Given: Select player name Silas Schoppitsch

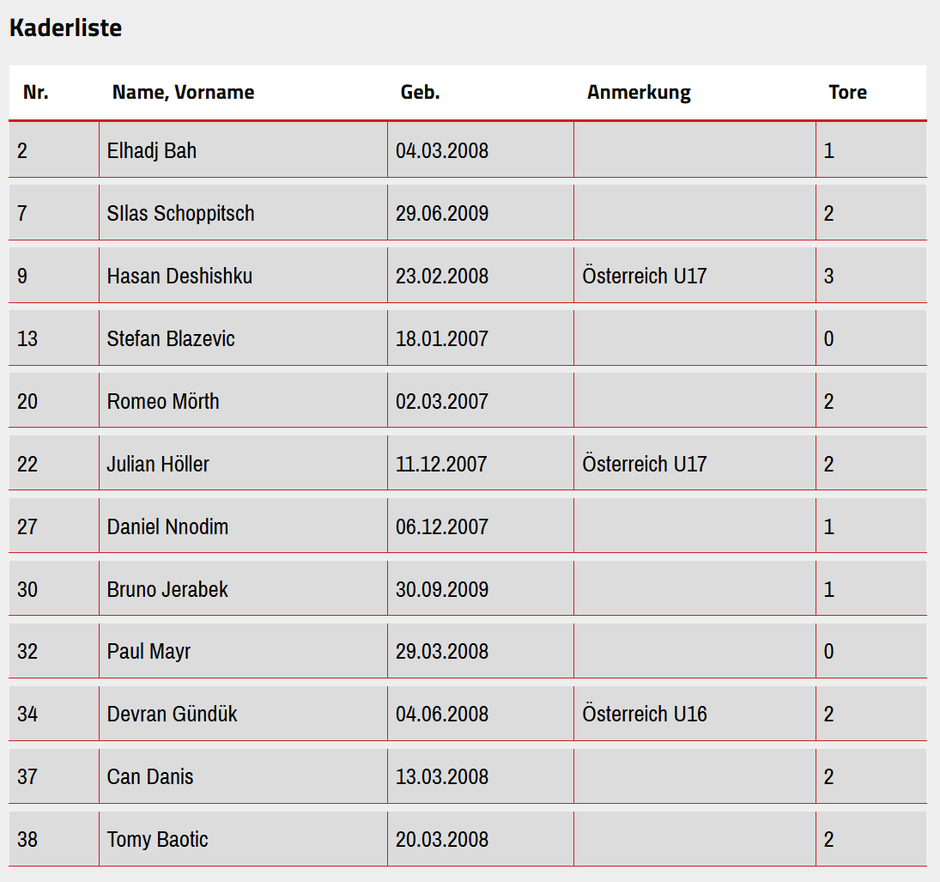Looking at the screenshot, I should (x=180, y=214).
